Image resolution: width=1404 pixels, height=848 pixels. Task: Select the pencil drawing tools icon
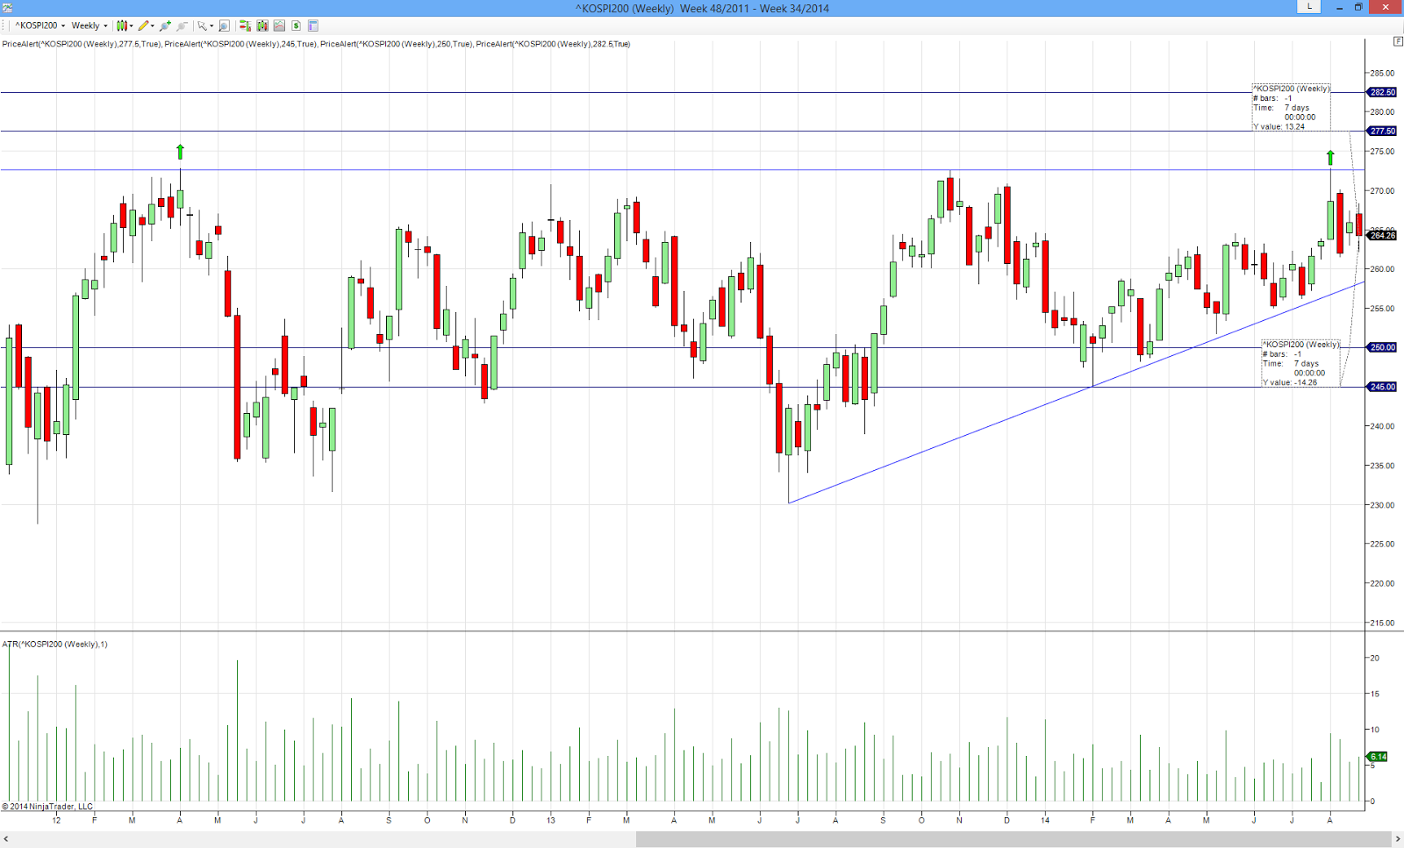tap(143, 25)
